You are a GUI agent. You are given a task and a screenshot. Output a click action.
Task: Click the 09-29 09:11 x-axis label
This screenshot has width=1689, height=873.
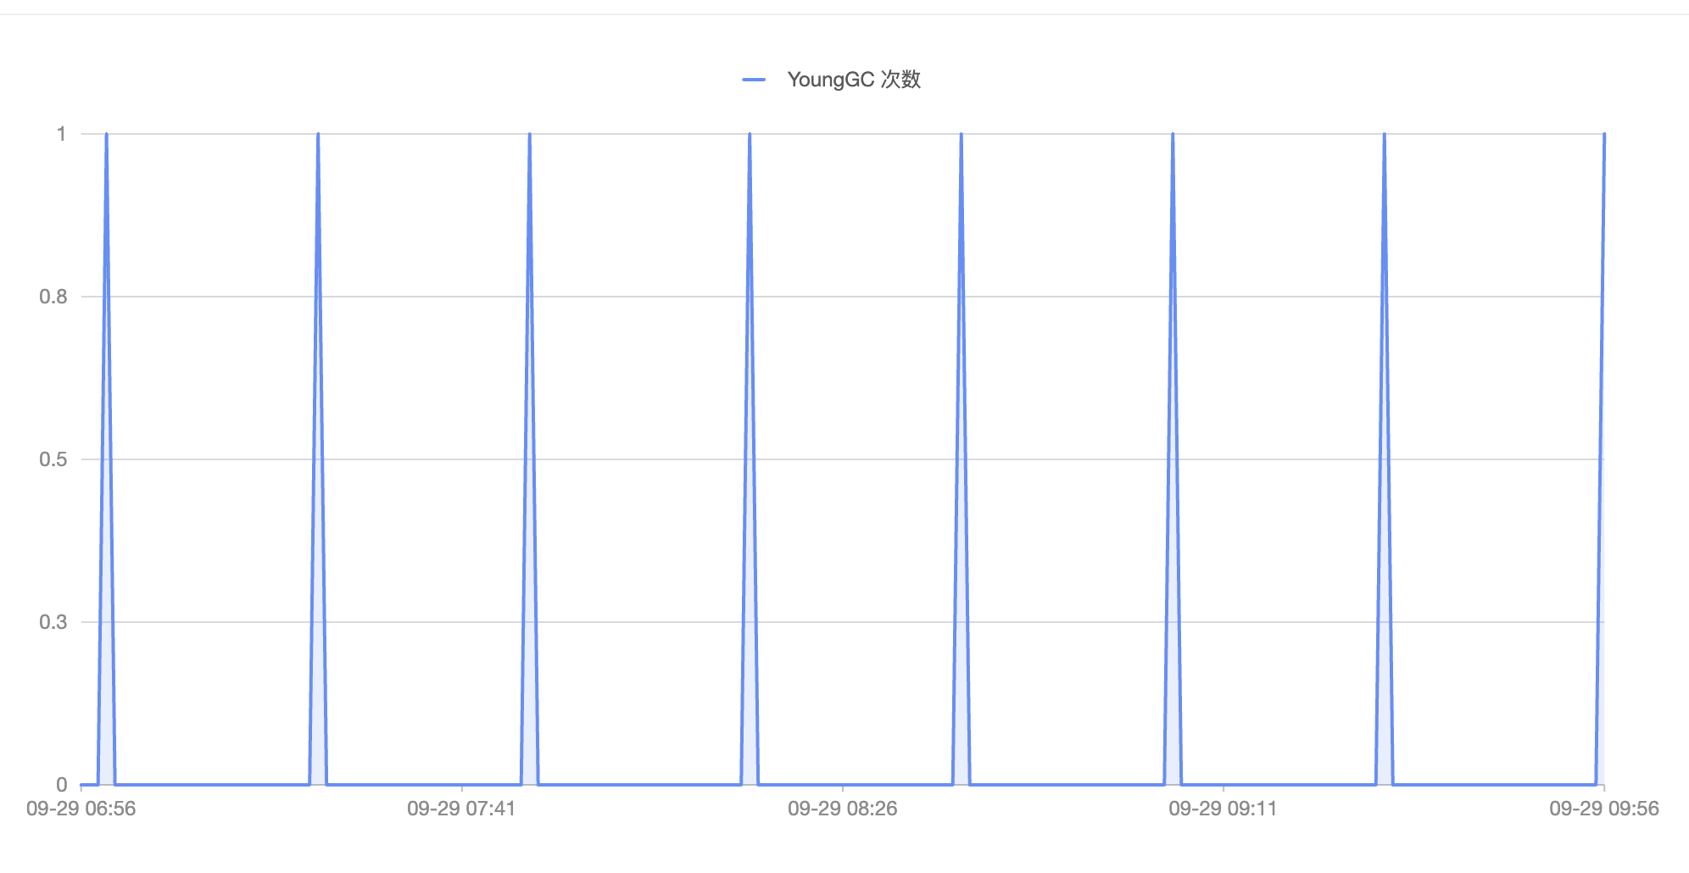(1223, 809)
